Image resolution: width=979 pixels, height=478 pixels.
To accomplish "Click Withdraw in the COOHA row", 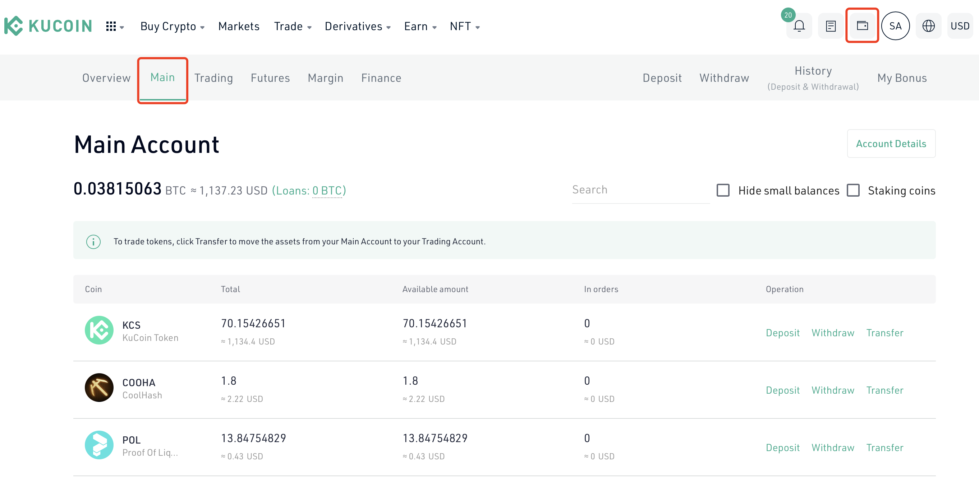I will pos(833,390).
